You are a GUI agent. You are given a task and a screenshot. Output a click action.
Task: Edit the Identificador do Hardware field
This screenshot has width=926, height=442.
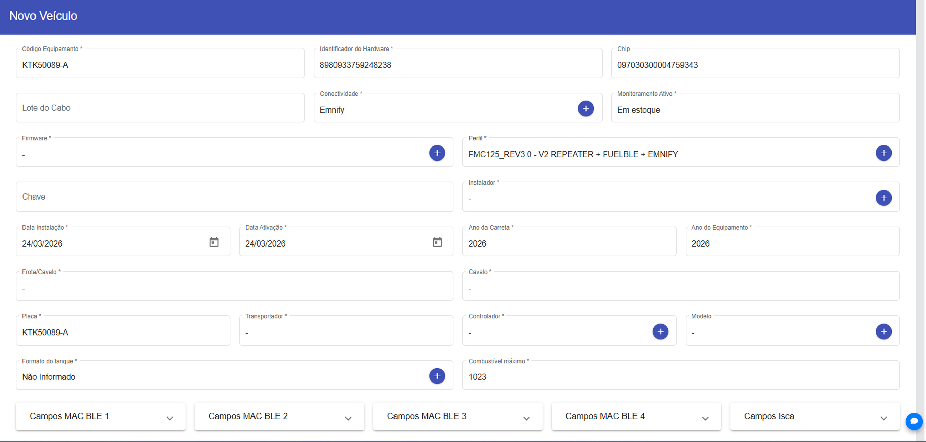click(458, 63)
